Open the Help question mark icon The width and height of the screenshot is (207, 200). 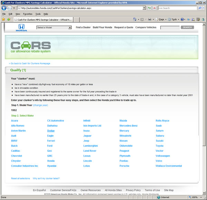pos(182,19)
